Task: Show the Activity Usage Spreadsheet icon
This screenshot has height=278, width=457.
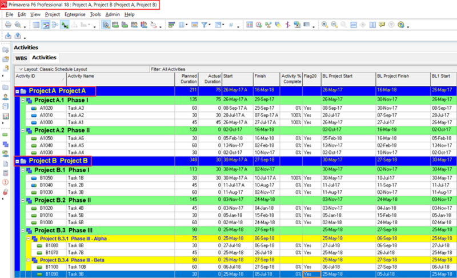Action: pos(115,25)
